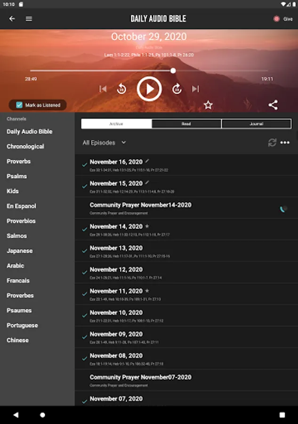Image resolution: width=298 pixels, height=424 pixels.
Task: Expand the All Episodes dropdown
Action: pyautogui.click(x=105, y=142)
